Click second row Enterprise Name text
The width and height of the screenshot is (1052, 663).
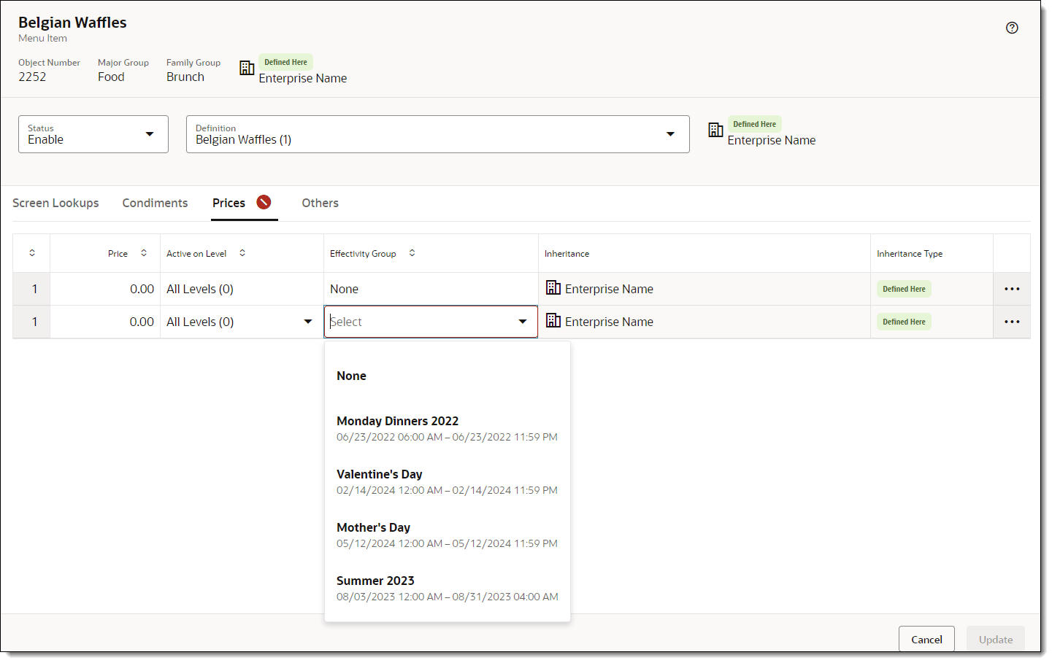[609, 322]
